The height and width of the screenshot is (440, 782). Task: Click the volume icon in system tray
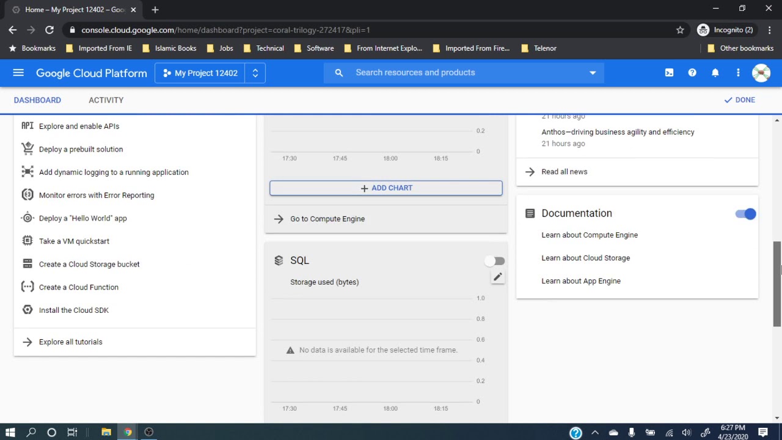687,433
